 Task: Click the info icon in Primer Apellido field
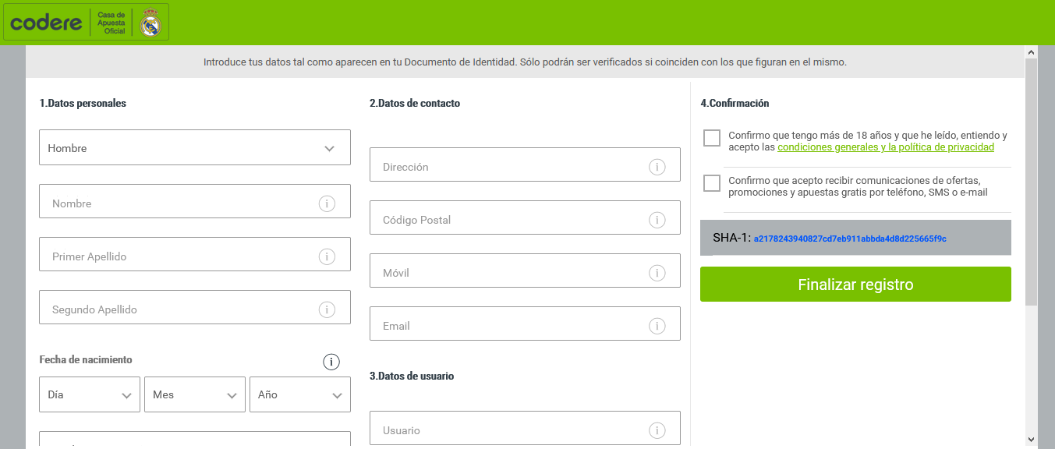point(327,256)
